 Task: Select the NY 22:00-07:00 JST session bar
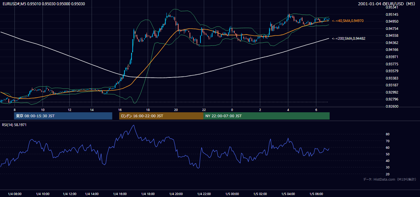coord(267,116)
